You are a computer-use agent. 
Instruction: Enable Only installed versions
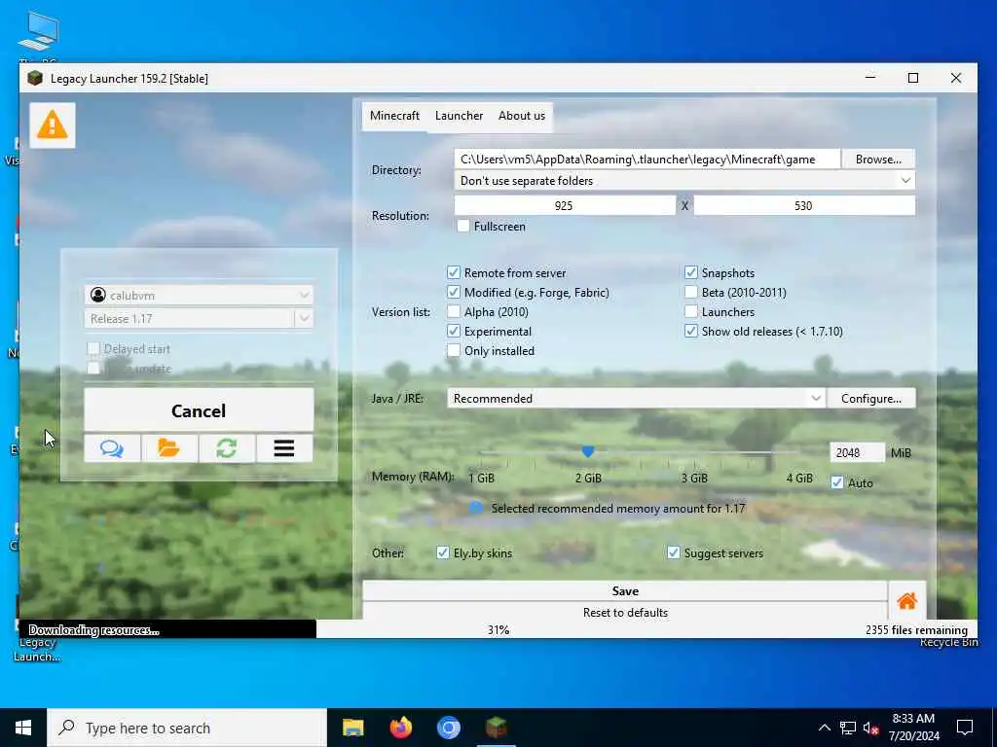click(x=454, y=350)
